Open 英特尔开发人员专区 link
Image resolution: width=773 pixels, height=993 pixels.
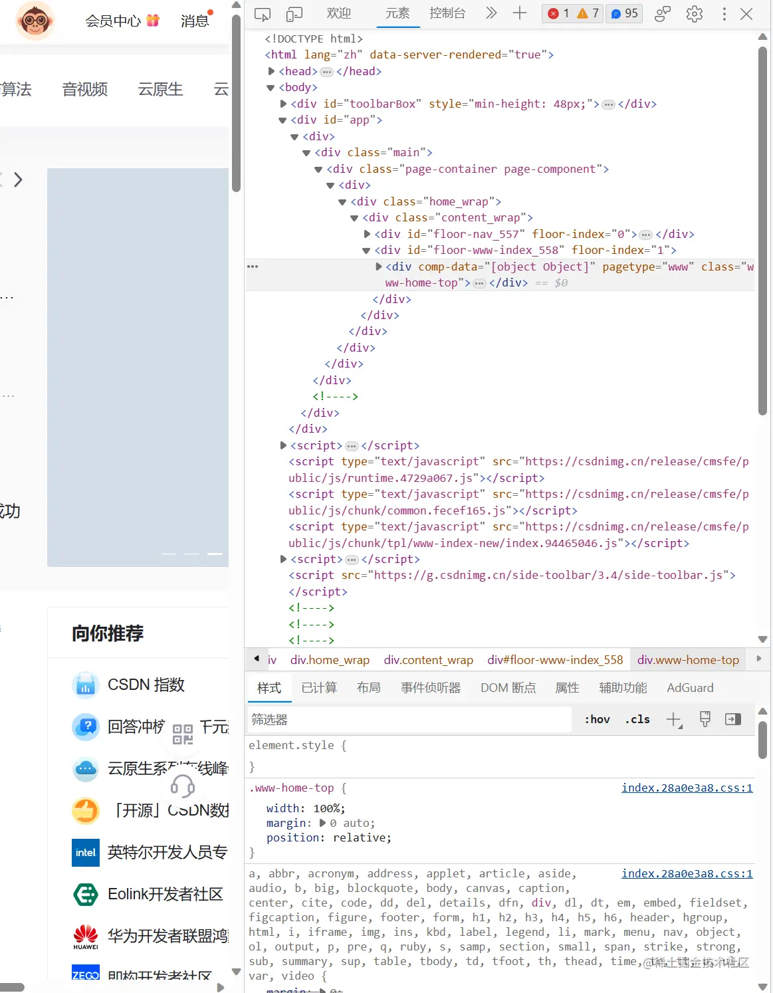[x=168, y=853]
